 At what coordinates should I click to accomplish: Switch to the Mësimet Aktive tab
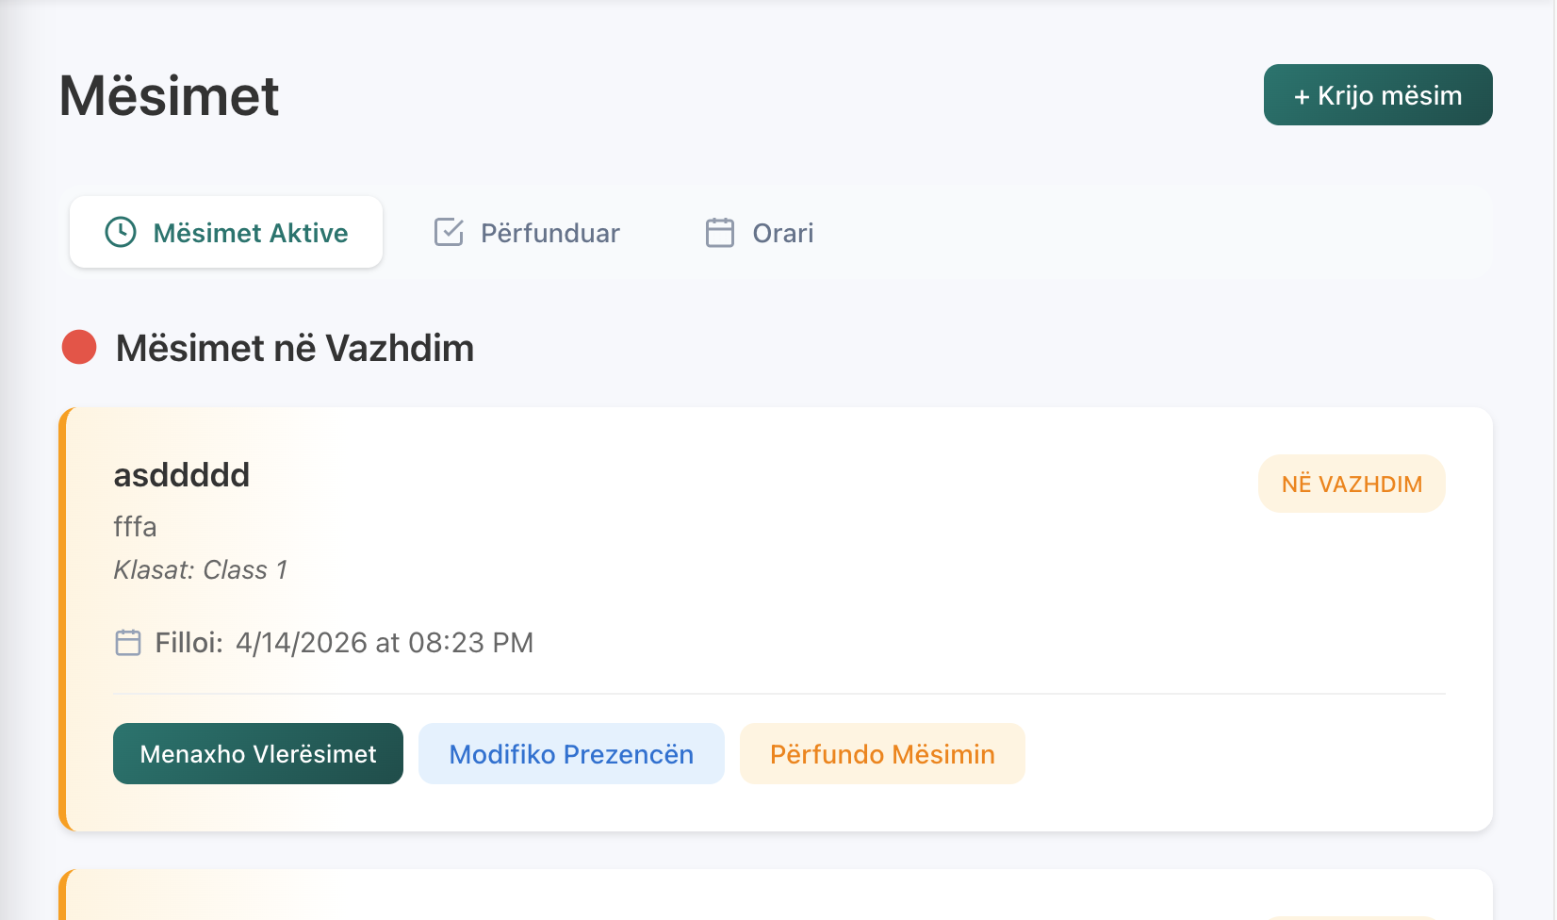coord(226,232)
